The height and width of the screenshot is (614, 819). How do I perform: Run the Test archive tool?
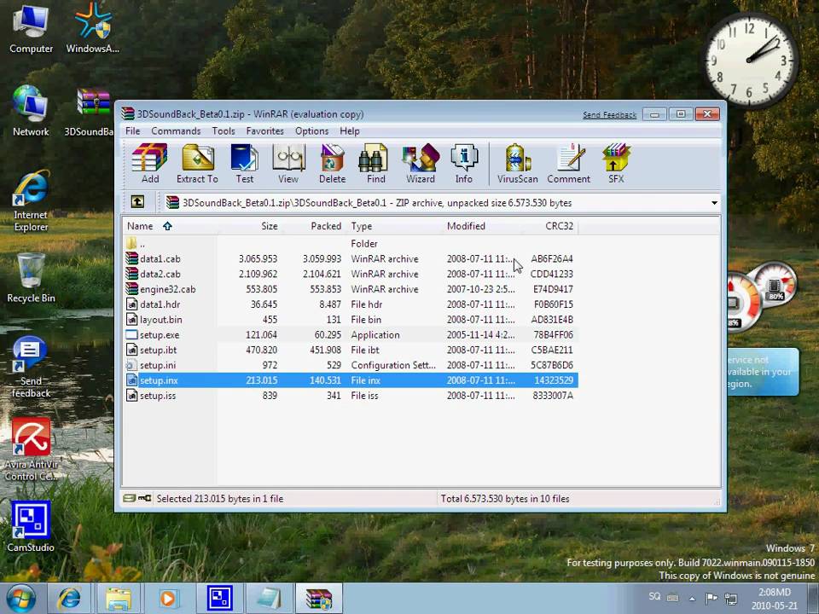click(245, 164)
